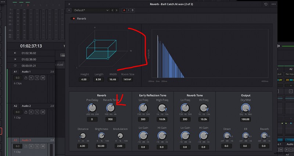The height and width of the screenshot is (156, 294).
Task: Go to previous preset arrow
Action: tap(112, 10)
